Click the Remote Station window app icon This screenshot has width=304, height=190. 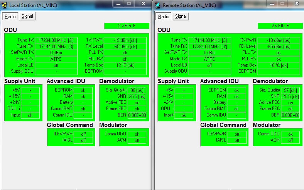click(x=158, y=5)
